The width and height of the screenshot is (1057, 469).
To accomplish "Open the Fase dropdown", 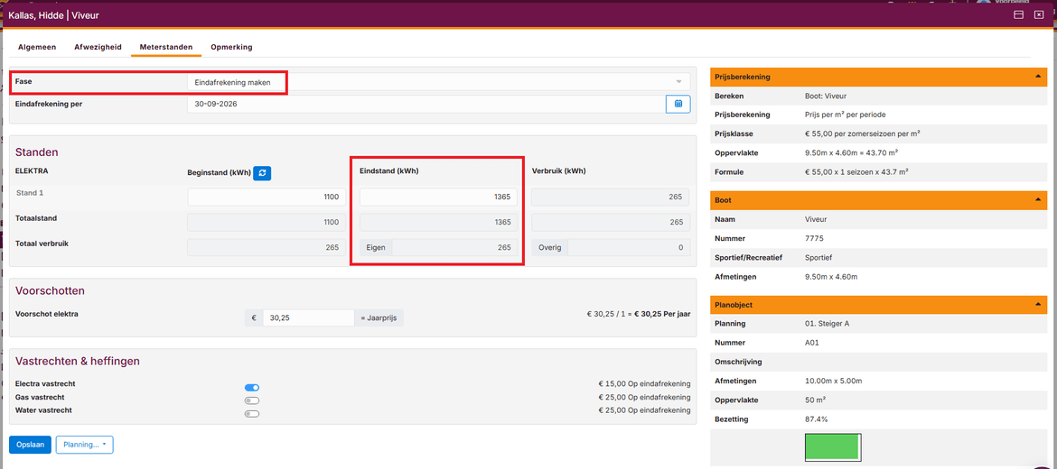I will click(438, 81).
